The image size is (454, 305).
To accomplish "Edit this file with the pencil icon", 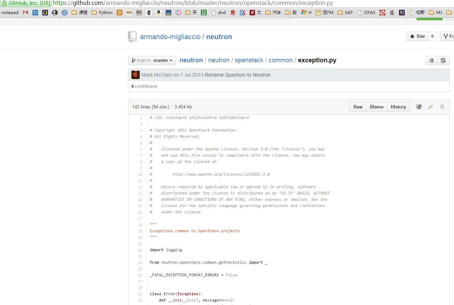I will click(431, 107).
